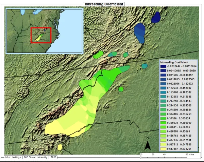Image resolution: width=204 pixels, height=162 pixels.
Task: Select legend text '0.0922566 - 0.122632'
Action: click(x=180, y=84)
